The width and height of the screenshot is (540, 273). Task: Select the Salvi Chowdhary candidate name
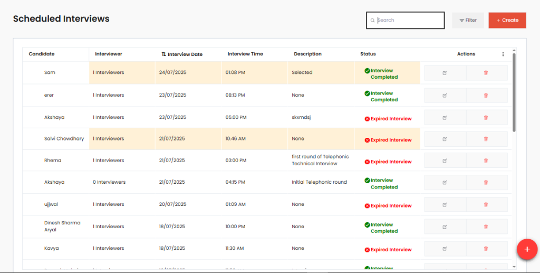[x=64, y=139]
